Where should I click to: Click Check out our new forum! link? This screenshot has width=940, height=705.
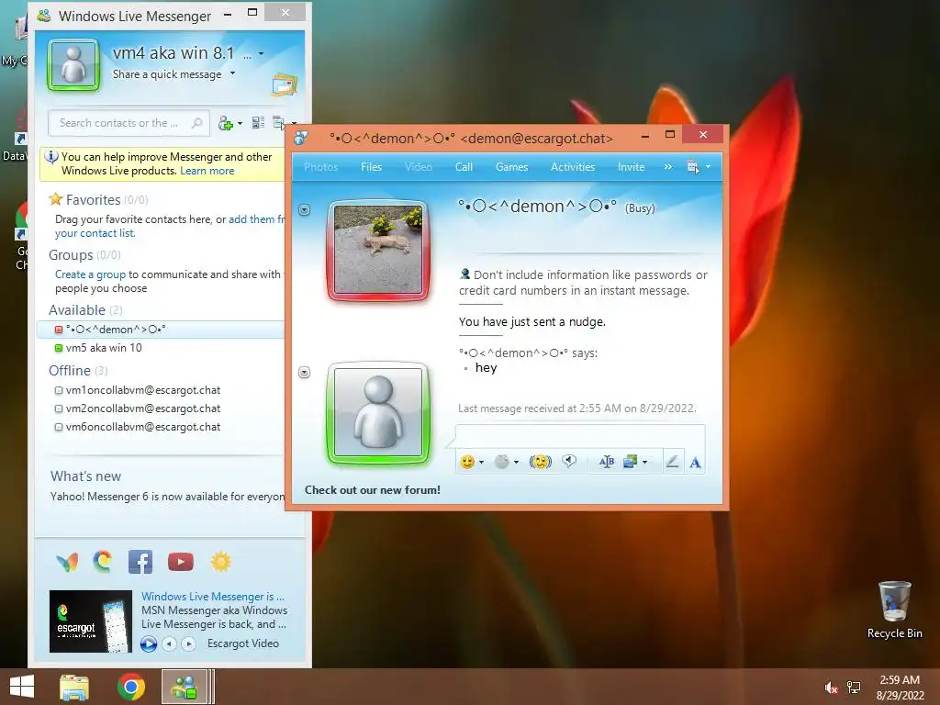click(373, 490)
